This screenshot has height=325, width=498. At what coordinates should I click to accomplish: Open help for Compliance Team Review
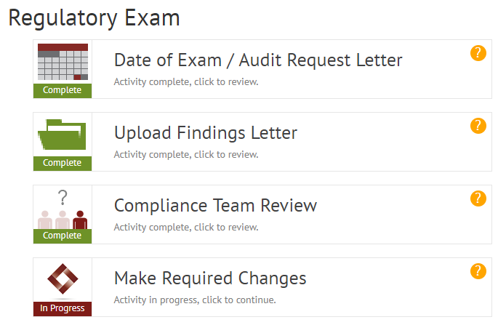pos(478,198)
